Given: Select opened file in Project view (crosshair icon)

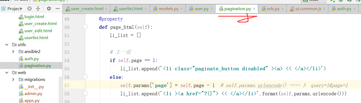Looking at the screenshot, I should [29, 9].
